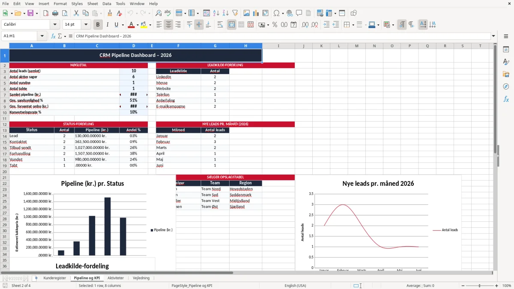Open the sidebar Gallery icon
The width and height of the screenshot is (514, 289).
[x=506, y=74]
